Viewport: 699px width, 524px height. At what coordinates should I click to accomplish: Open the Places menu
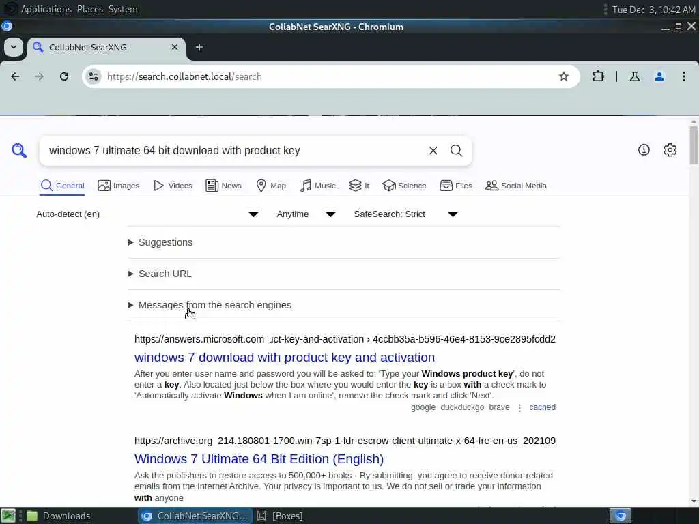click(x=90, y=9)
